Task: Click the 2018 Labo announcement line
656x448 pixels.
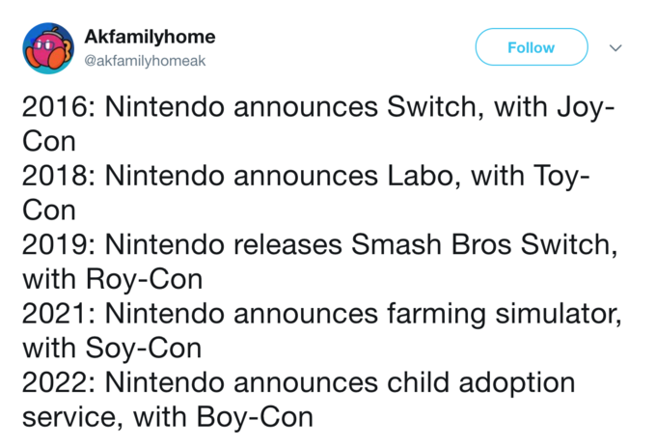Action: click(x=306, y=192)
